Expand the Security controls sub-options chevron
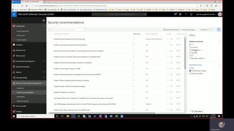The width and height of the screenshot is (234, 131). click(x=205, y=58)
